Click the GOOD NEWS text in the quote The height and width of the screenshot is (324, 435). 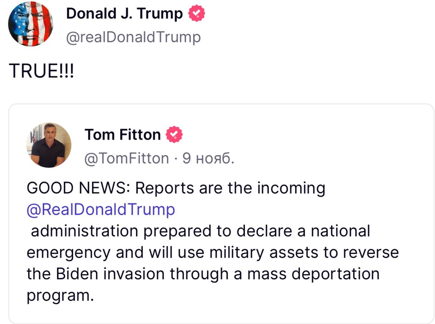(78, 188)
